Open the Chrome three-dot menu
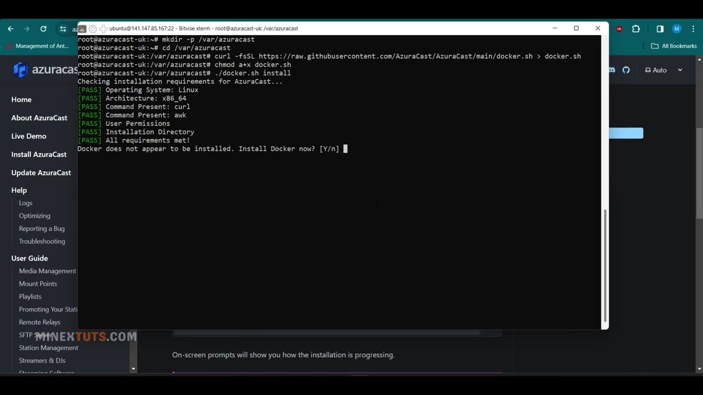 (x=693, y=29)
